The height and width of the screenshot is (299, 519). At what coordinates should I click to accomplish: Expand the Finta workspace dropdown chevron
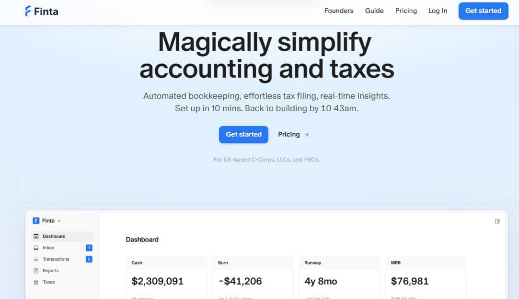[x=59, y=221]
